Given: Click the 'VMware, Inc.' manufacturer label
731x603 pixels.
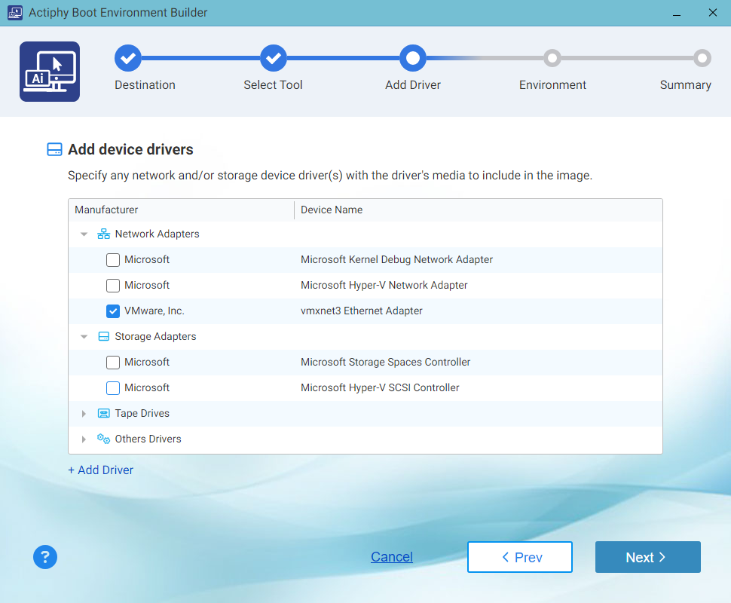Looking at the screenshot, I should pyautogui.click(x=154, y=311).
